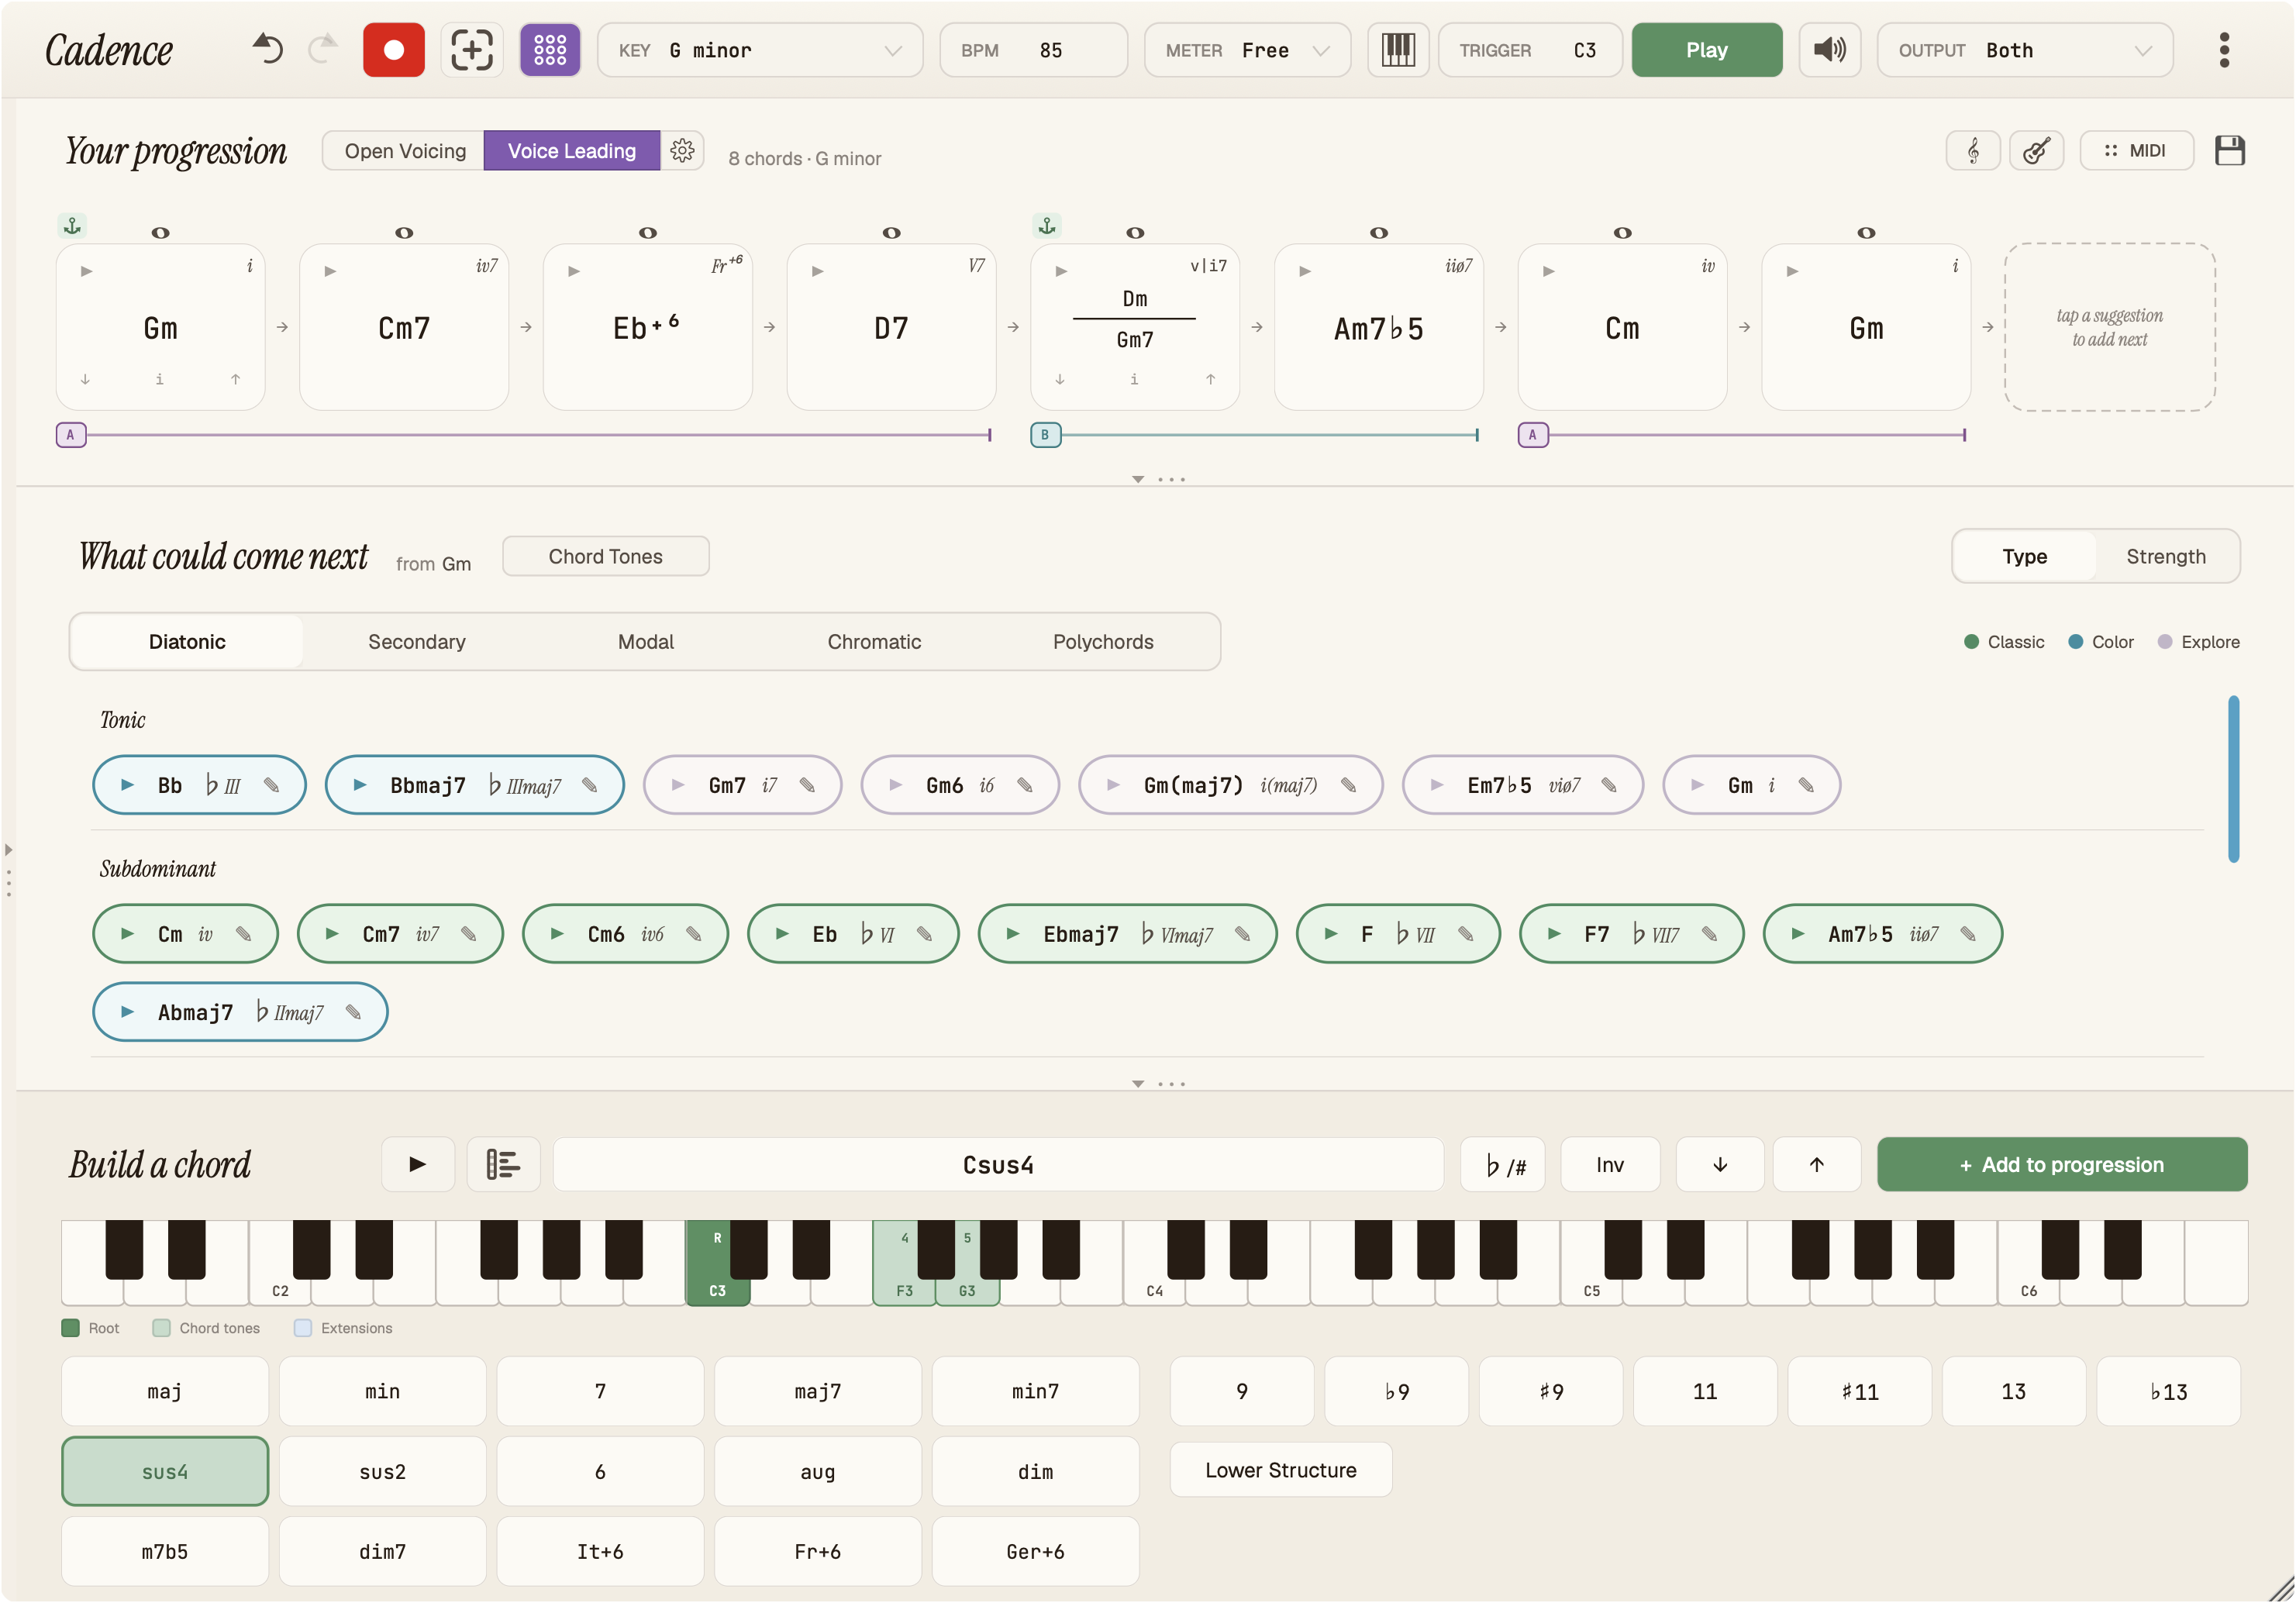2296x1603 pixels.
Task: Click the anchor icon above Dm/Gm7 card
Action: pyautogui.click(x=1047, y=226)
